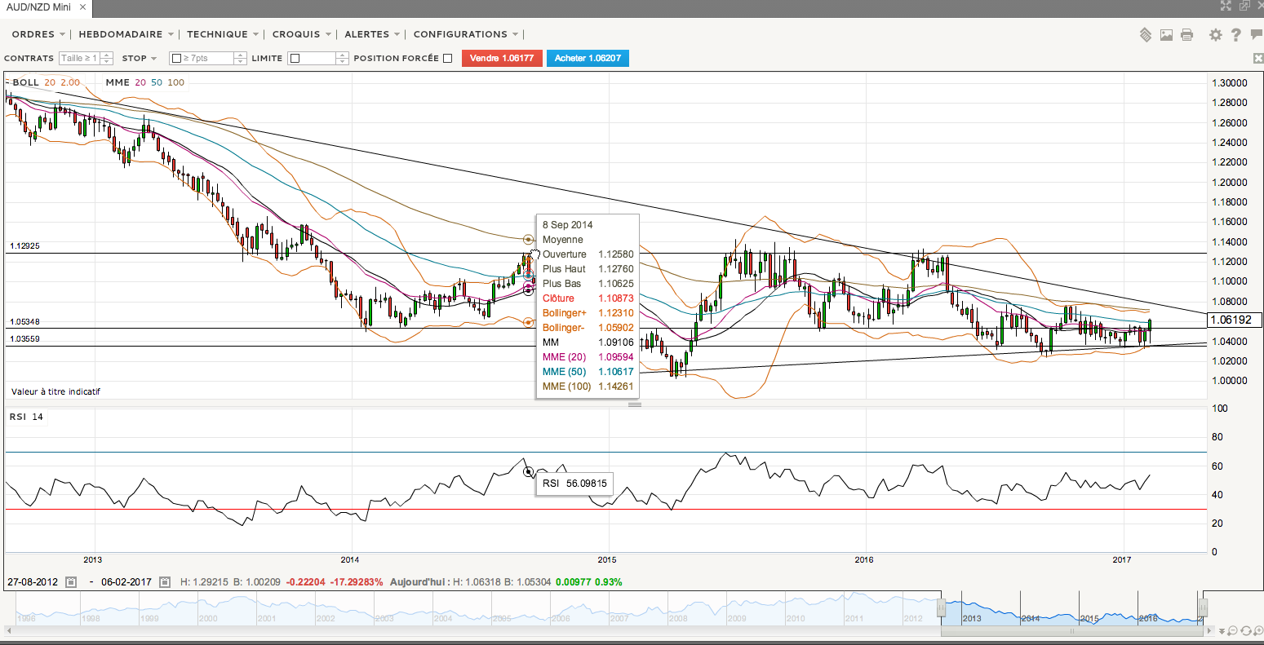Open the ORDRES menu
The width and height of the screenshot is (1264, 645).
point(38,34)
